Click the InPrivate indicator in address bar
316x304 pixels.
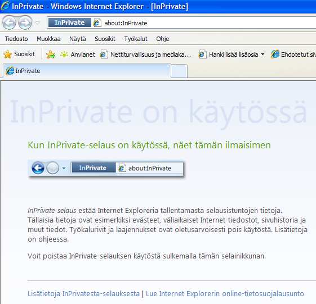pos(69,22)
